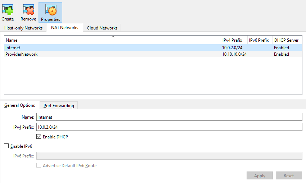Click the Name input field
This screenshot has width=306, height=183.
pos(169,117)
